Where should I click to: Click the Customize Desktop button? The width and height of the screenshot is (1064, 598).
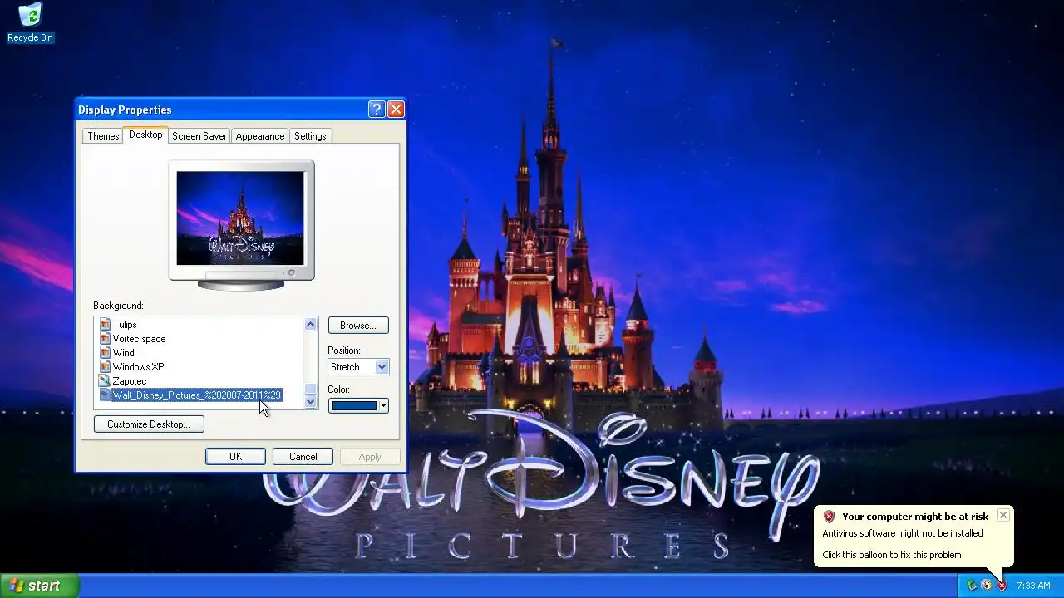tap(149, 424)
